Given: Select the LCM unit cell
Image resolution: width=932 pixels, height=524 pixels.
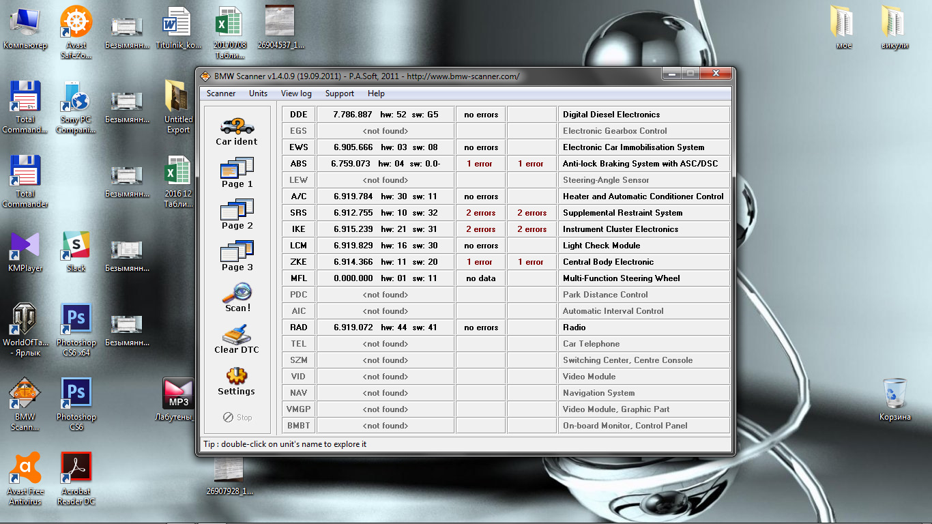Looking at the screenshot, I should (x=299, y=246).
